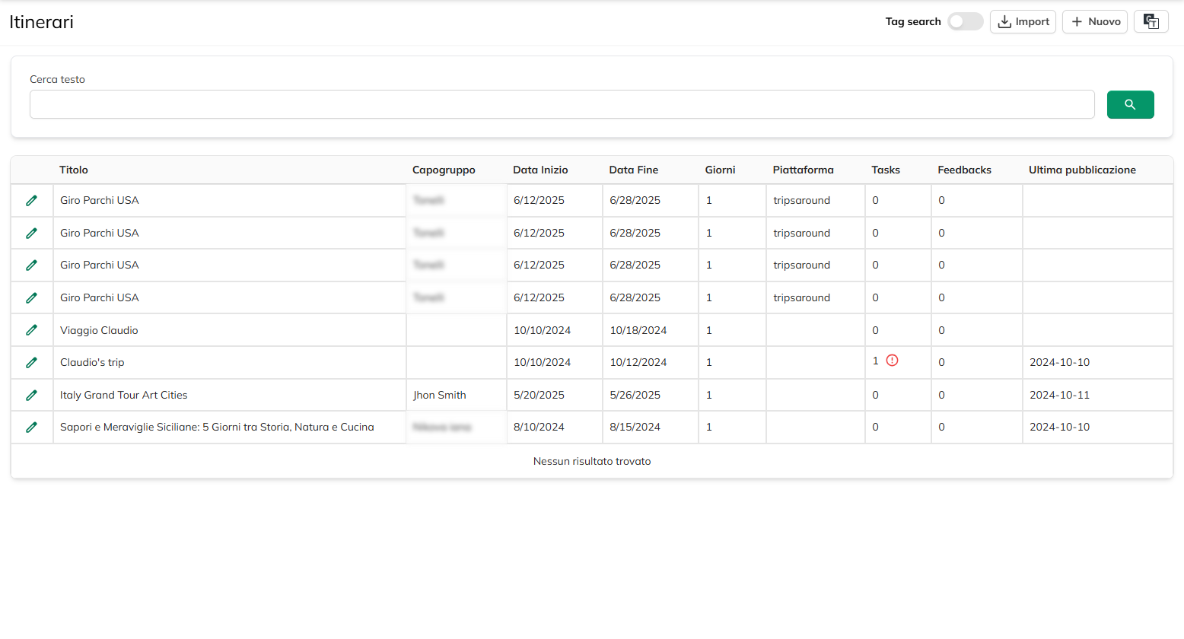
Task: Click the pencil icon of first Giro Parchi USA row
Action: click(31, 201)
